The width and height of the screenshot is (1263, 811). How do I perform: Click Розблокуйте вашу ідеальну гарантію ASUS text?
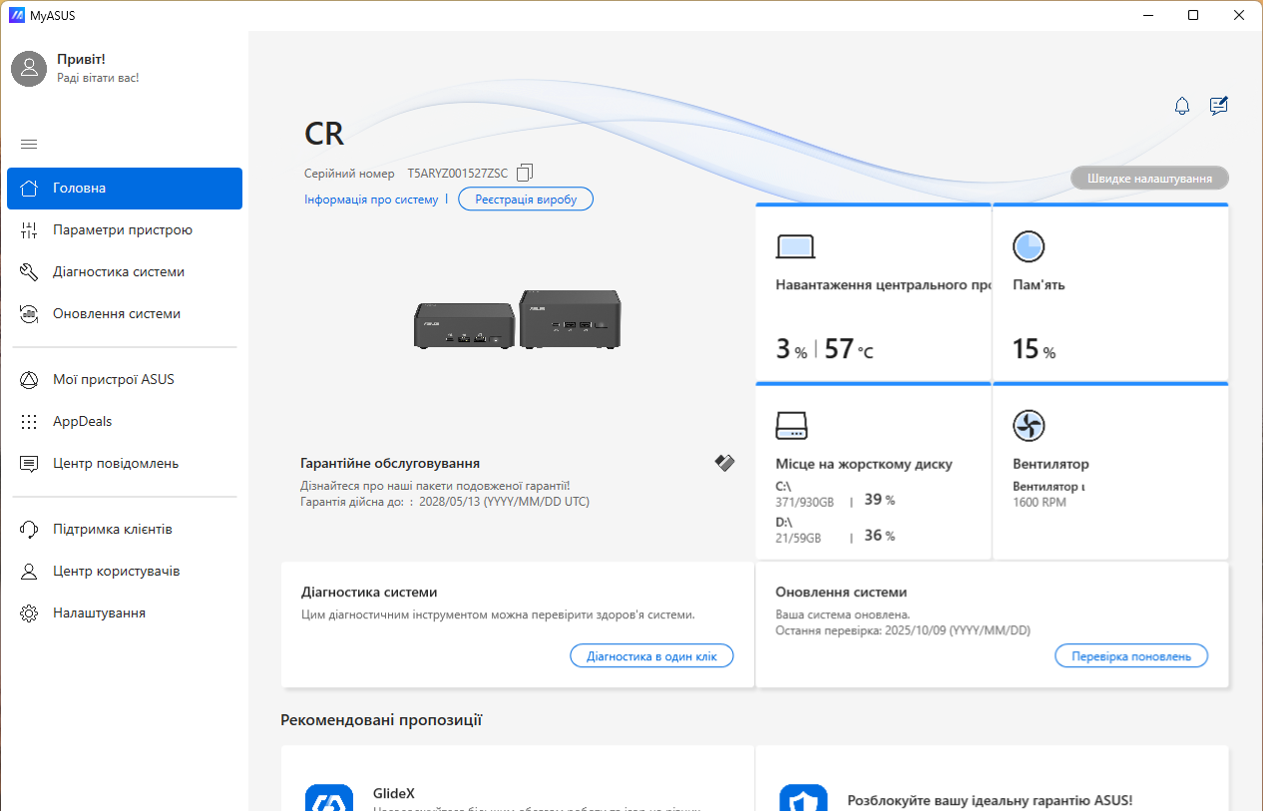[x=990, y=800]
